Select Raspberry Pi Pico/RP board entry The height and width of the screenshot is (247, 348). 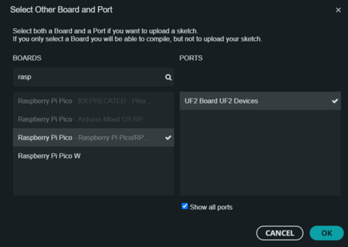(x=93, y=138)
